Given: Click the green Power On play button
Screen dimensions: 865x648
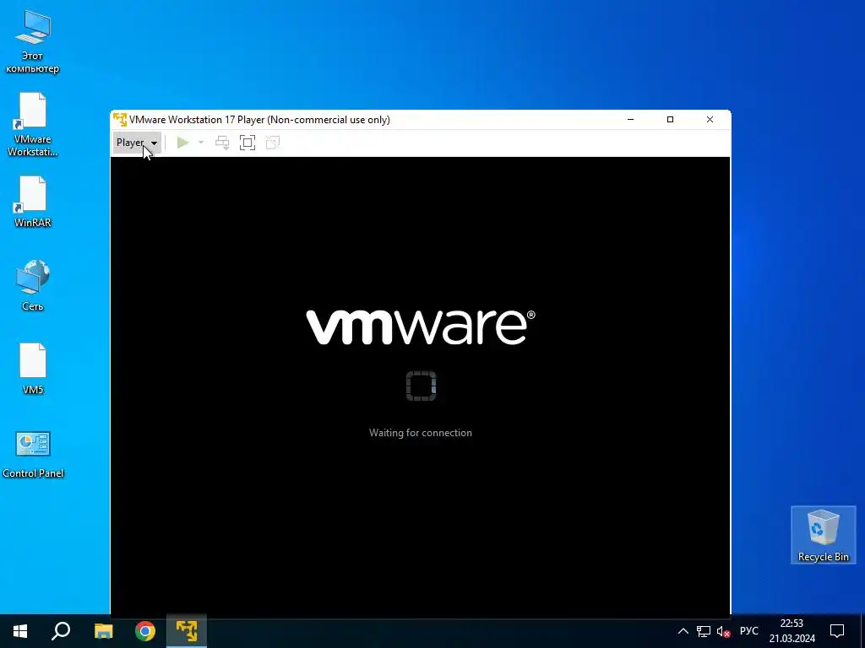Looking at the screenshot, I should tap(182, 143).
